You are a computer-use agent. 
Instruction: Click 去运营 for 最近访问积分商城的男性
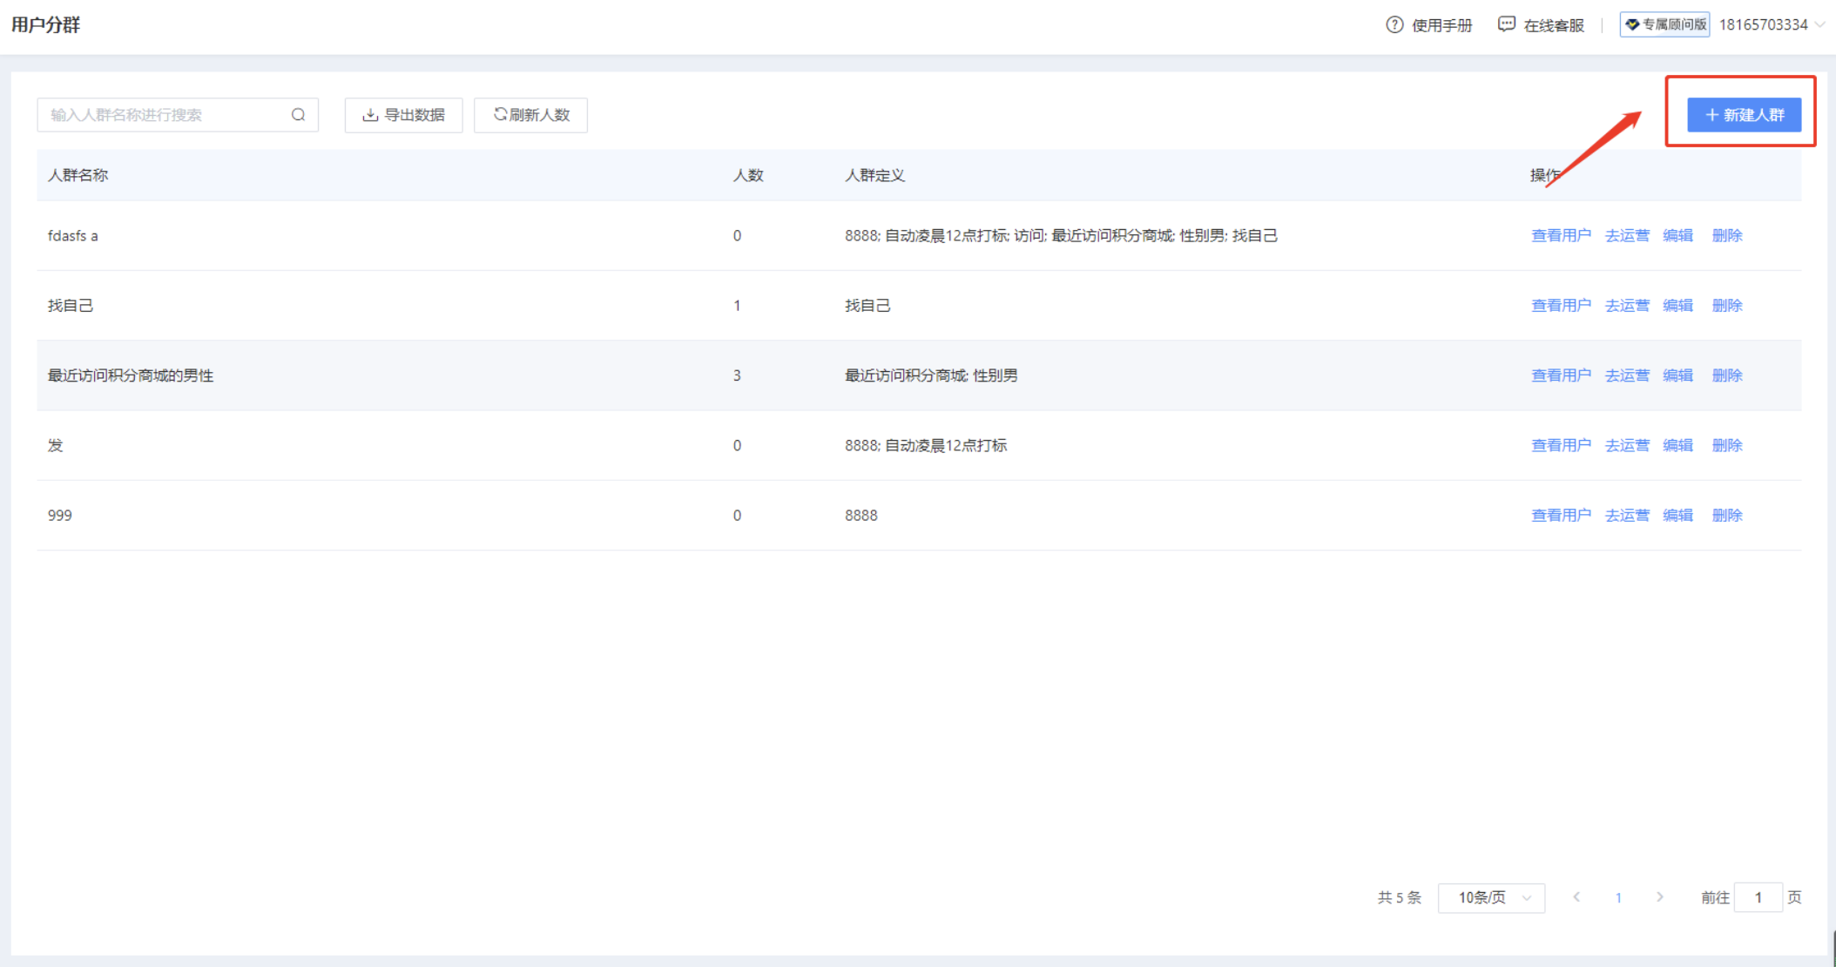(x=1627, y=375)
